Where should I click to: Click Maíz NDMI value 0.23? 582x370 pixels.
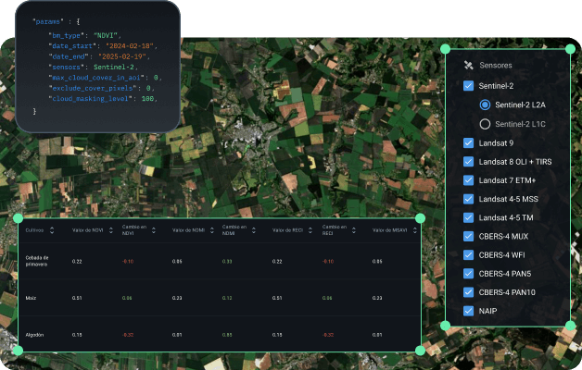coord(177,298)
